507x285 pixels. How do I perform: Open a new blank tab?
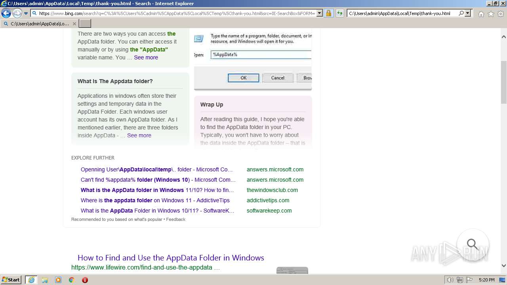[85, 24]
